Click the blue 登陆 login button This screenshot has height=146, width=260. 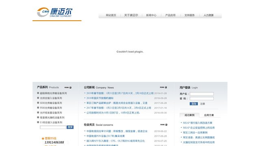pyautogui.click(x=194, y=104)
